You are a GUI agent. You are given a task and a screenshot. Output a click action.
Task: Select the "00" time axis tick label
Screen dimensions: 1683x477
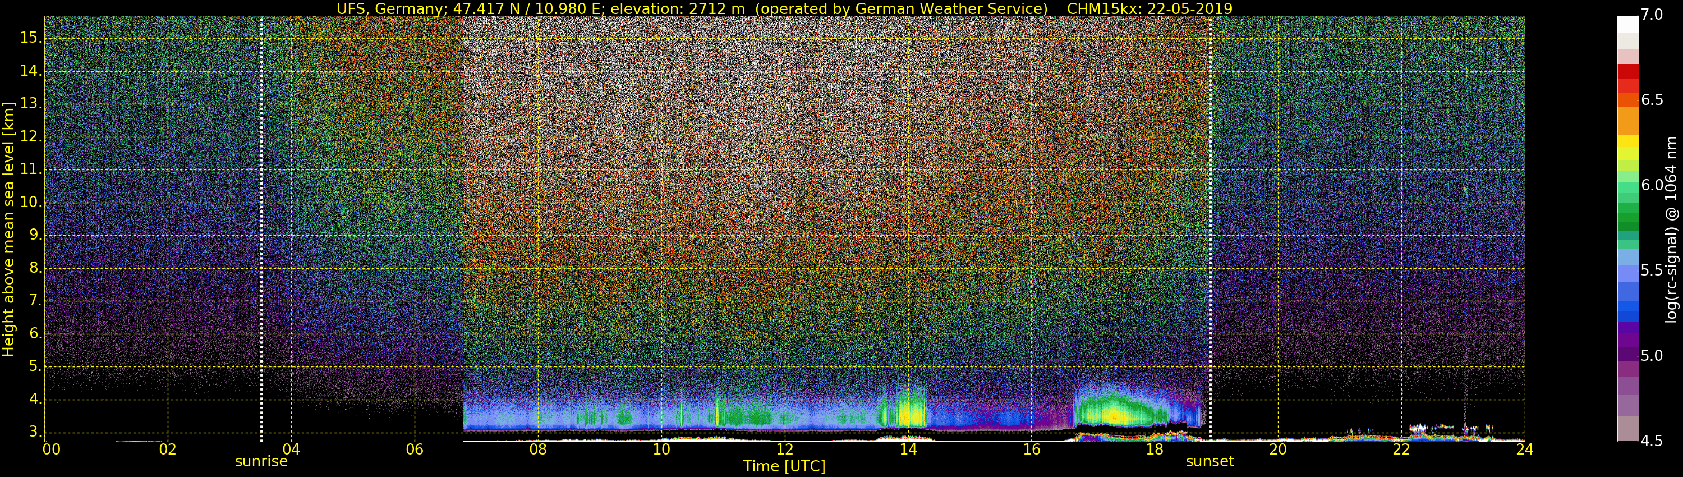tap(52, 450)
